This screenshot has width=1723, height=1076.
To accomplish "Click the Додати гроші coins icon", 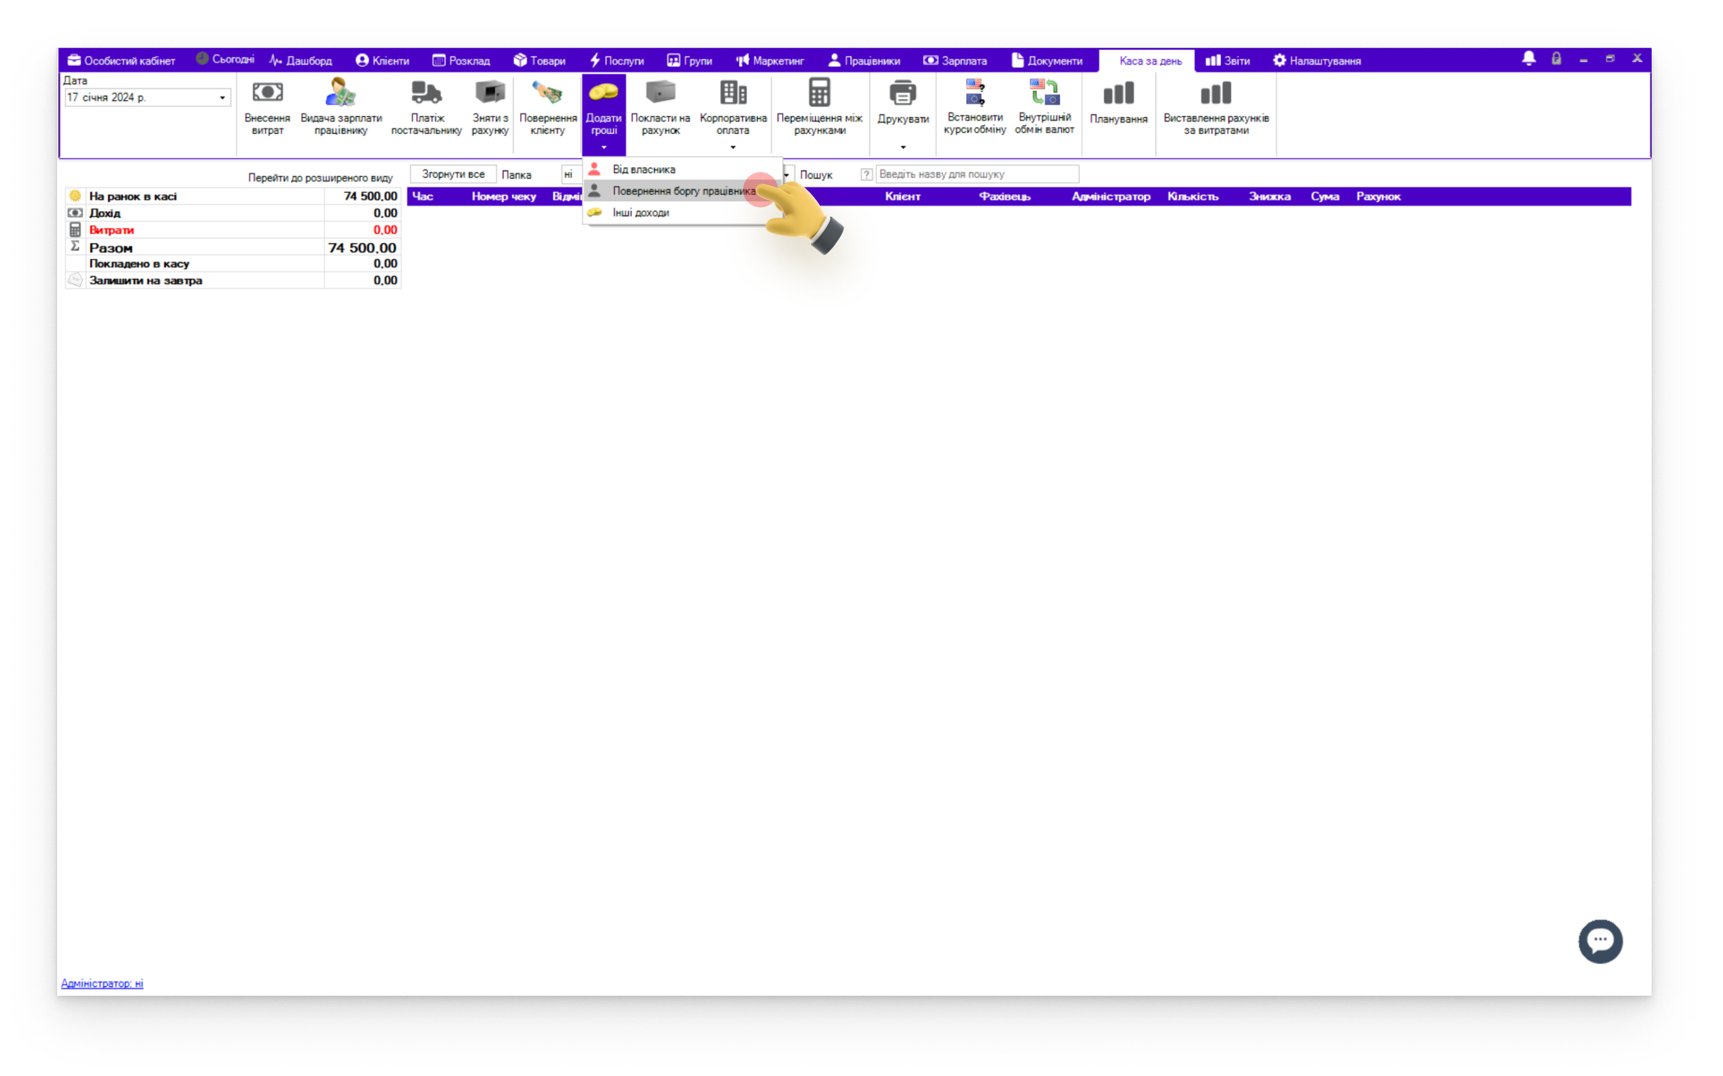I will click(x=603, y=93).
